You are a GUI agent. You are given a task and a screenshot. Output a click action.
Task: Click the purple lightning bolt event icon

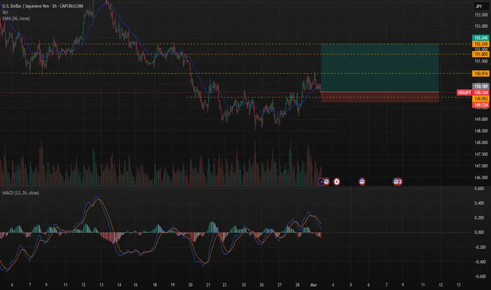click(x=321, y=181)
